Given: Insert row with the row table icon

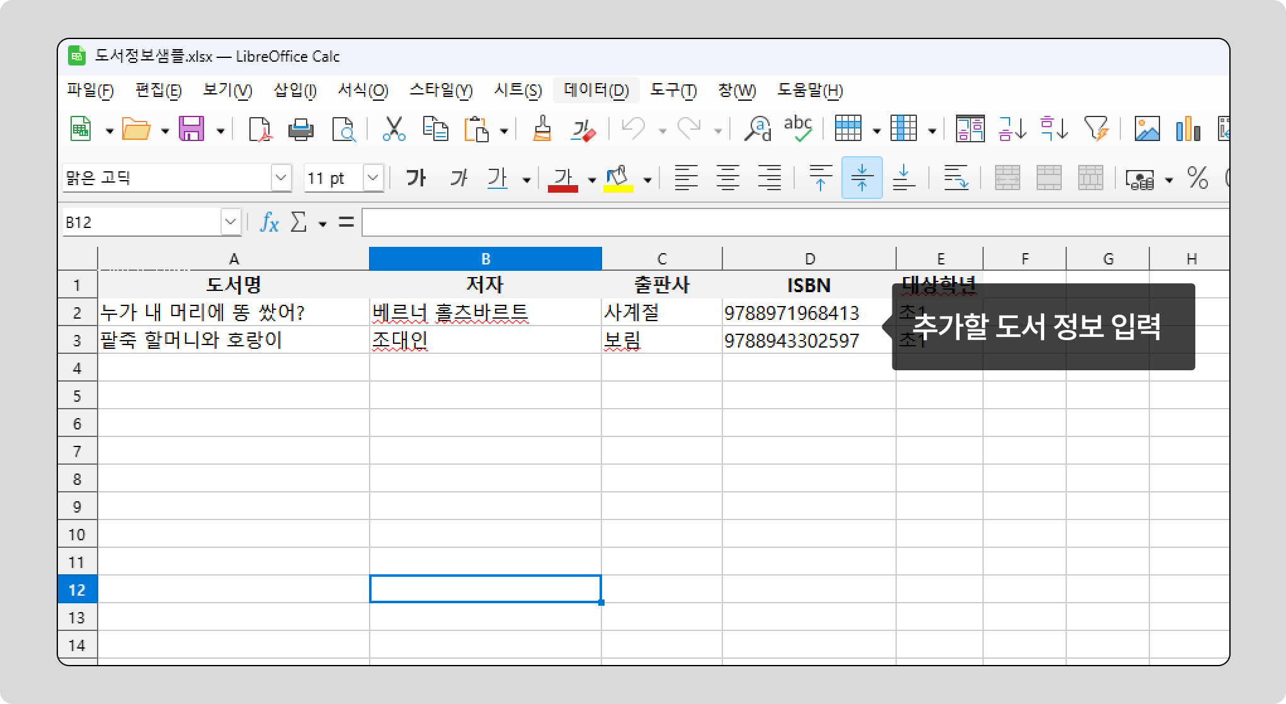Looking at the screenshot, I should click(848, 130).
